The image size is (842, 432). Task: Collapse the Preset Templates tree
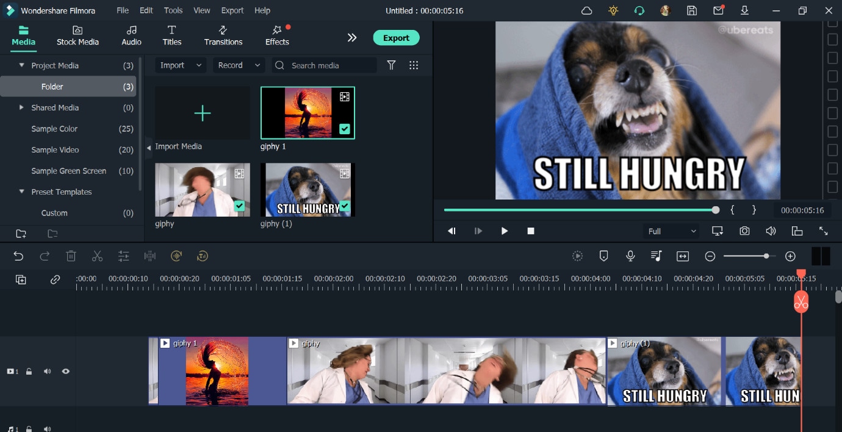[22, 192]
